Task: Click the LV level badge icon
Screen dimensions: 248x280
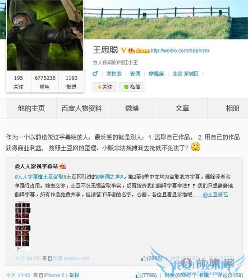Action: click(142, 51)
